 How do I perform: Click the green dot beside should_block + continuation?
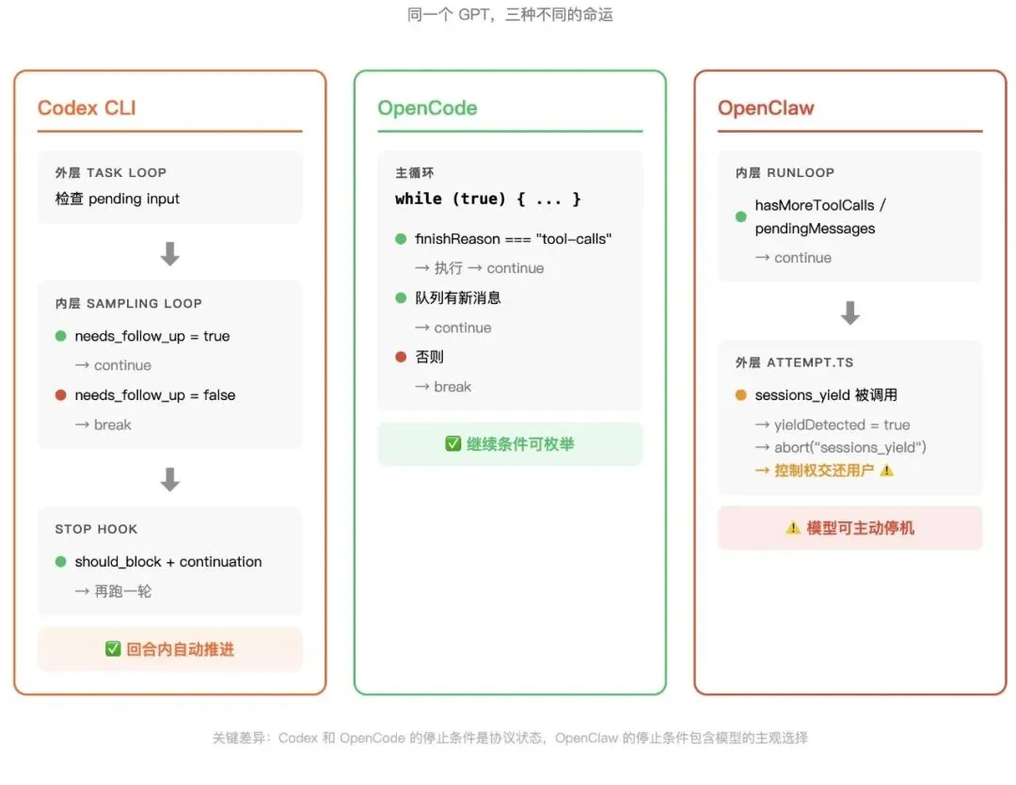point(61,561)
